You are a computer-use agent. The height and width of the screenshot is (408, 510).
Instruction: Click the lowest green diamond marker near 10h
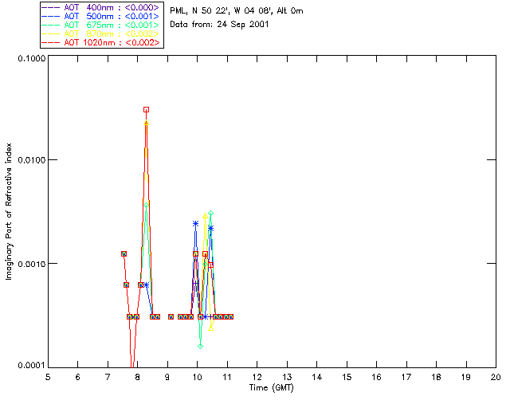point(200,346)
